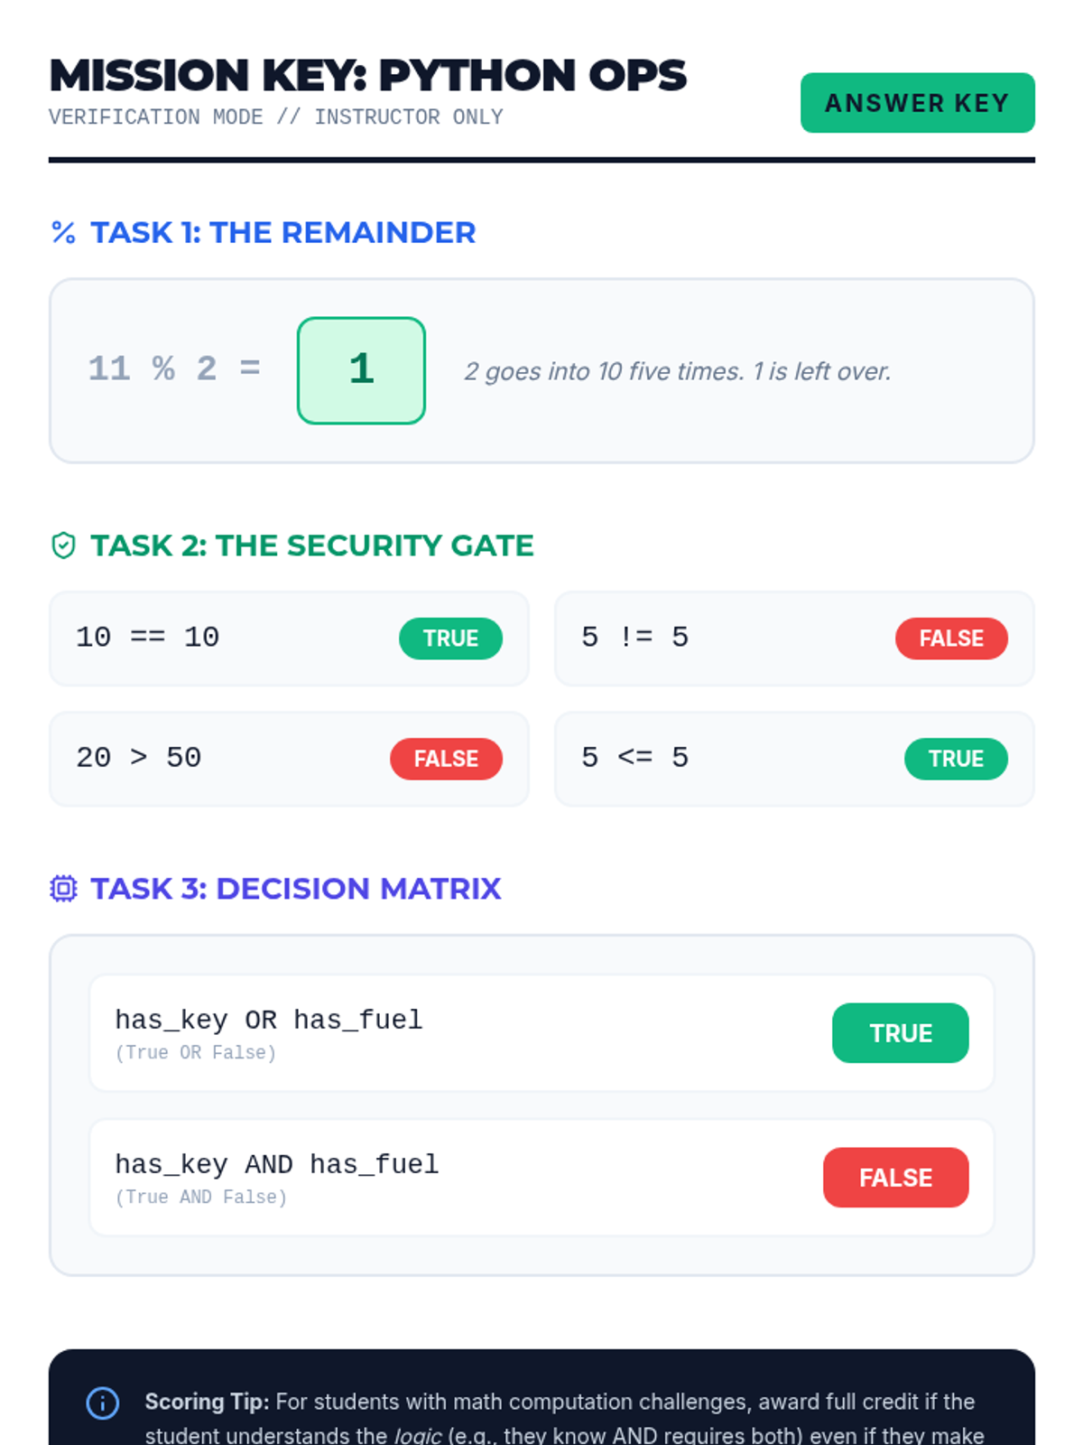1083x1445 pixels.
Task: Click the Task 1: The Remainder heading
Action: [x=283, y=233]
